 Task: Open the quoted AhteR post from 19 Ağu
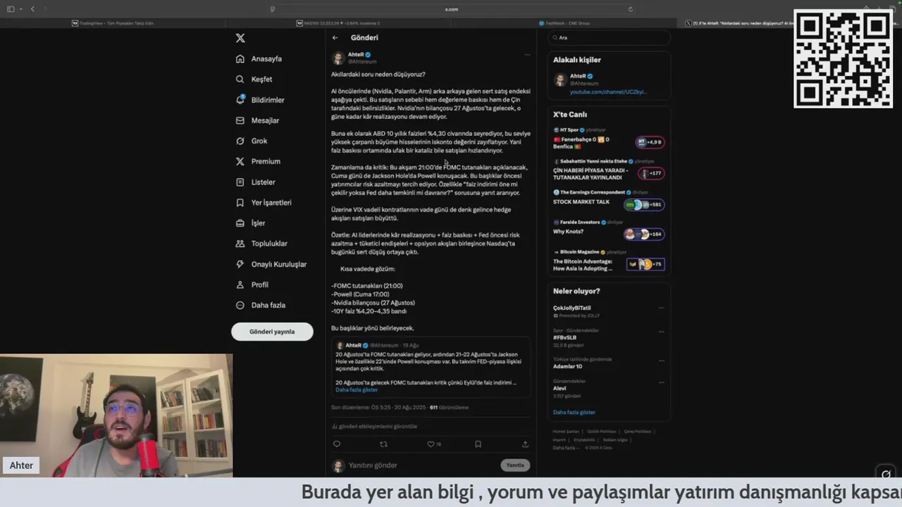pyautogui.click(x=430, y=368)
